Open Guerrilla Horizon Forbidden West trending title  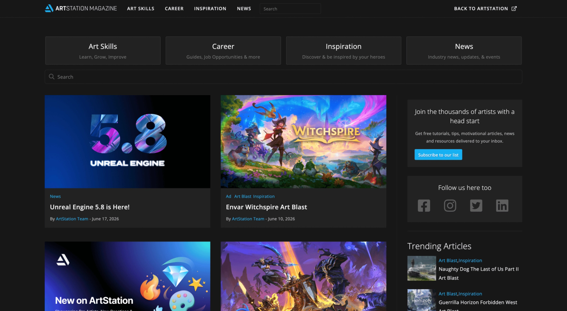pos(478,306)
